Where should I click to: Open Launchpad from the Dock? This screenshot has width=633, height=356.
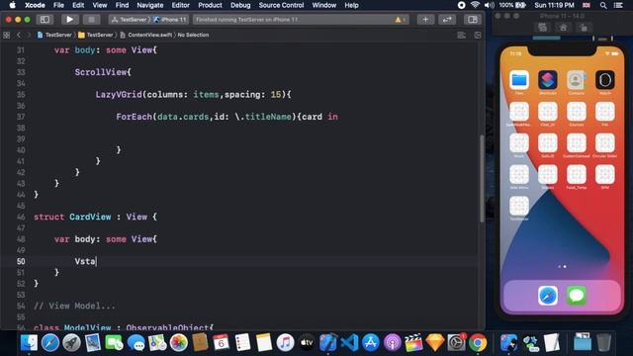click(x=71, y=343)
